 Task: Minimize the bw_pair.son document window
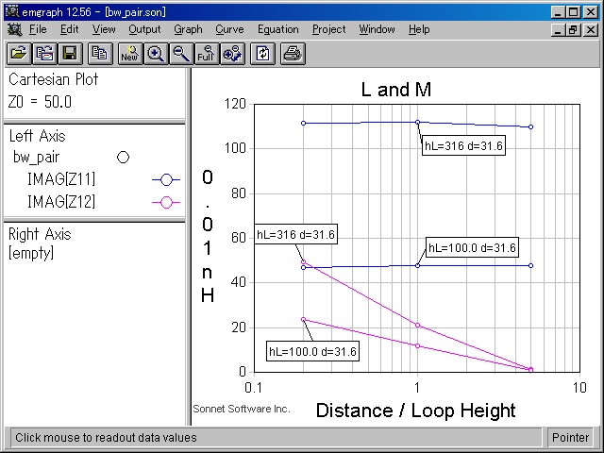pos(558,29)
